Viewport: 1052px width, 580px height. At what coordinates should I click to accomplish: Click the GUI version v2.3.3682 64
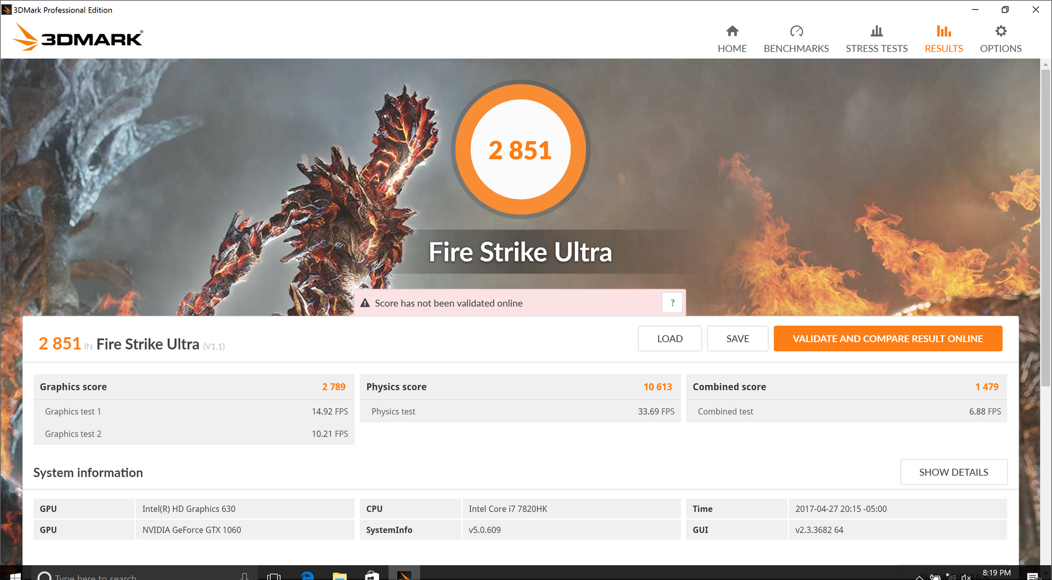819,530
